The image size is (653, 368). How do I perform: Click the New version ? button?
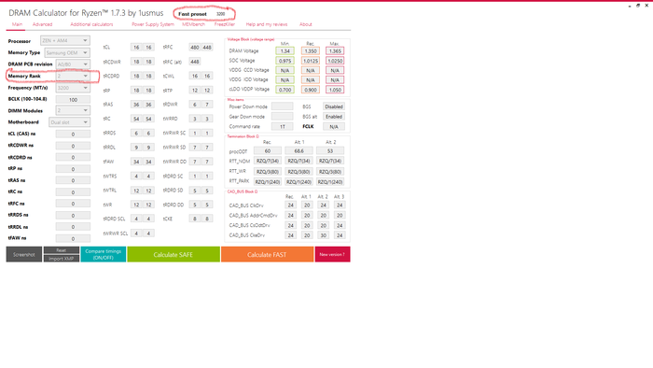(x=332, y=254)
